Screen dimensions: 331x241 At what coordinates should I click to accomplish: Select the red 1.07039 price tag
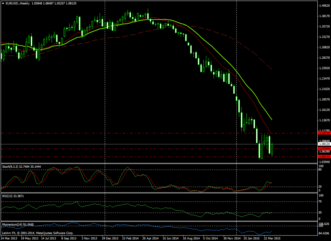point(324,149)
